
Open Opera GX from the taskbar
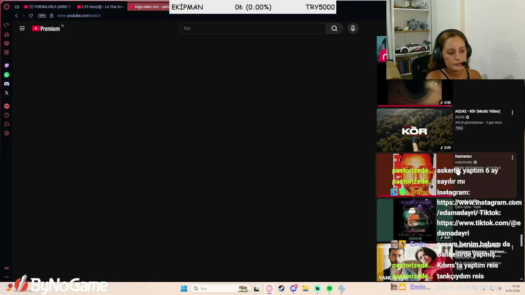(x=269, y=288)
